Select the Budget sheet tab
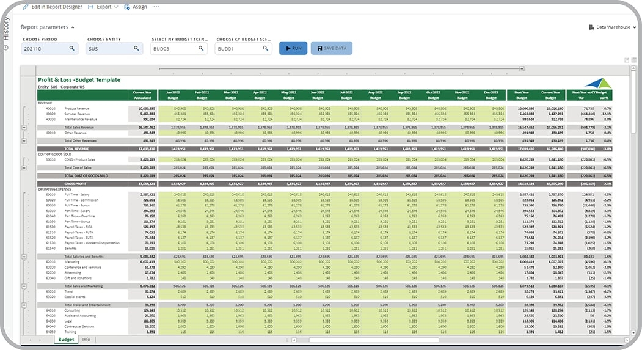 tap(66, 339)
